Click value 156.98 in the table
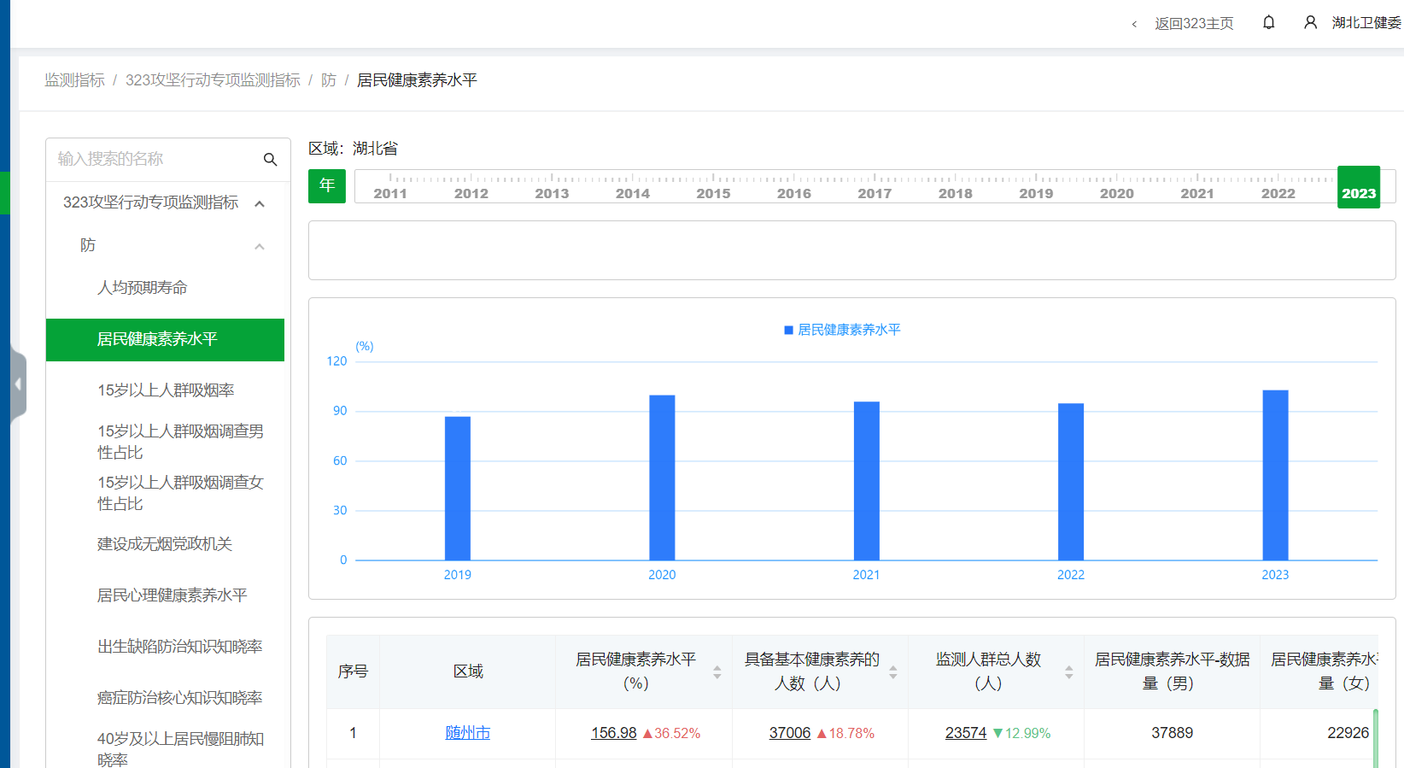 click(x=614, y=733)
